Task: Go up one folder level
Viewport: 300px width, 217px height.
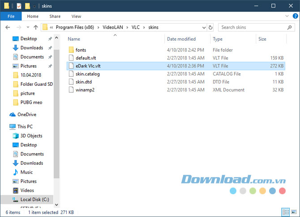Action: click(36, 27)
